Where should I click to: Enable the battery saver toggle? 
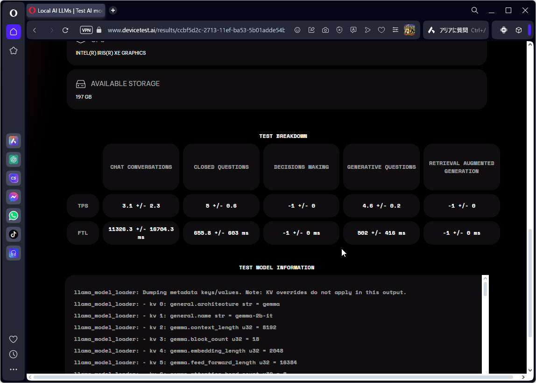coord(503,29)
